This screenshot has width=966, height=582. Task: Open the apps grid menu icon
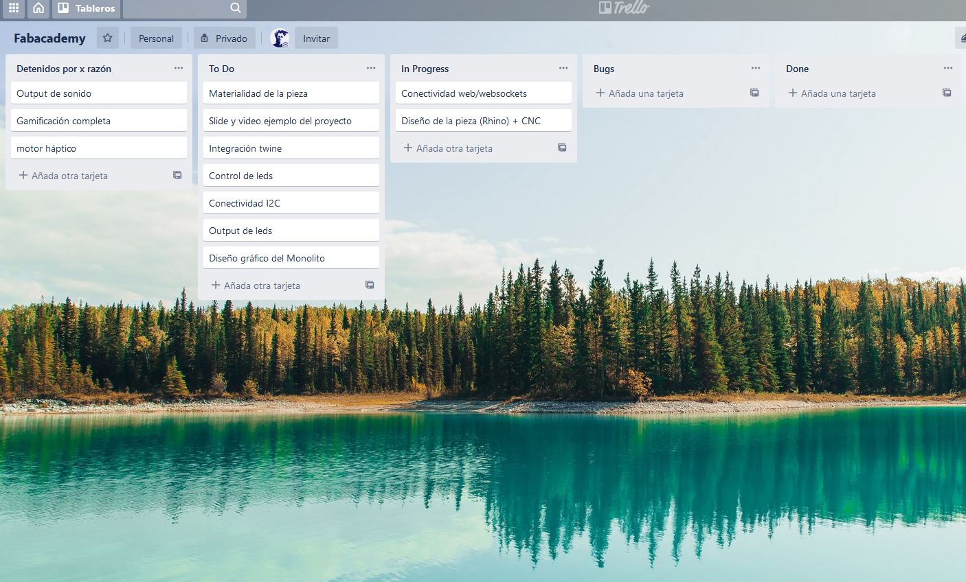pyautogui.click(x=14, y=8)
